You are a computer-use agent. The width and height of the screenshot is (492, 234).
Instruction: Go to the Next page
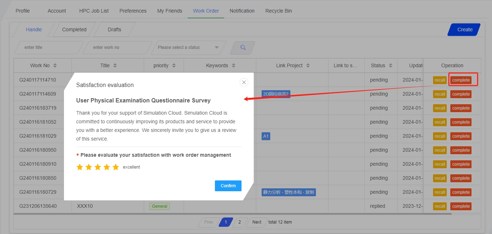click(257, 222)
